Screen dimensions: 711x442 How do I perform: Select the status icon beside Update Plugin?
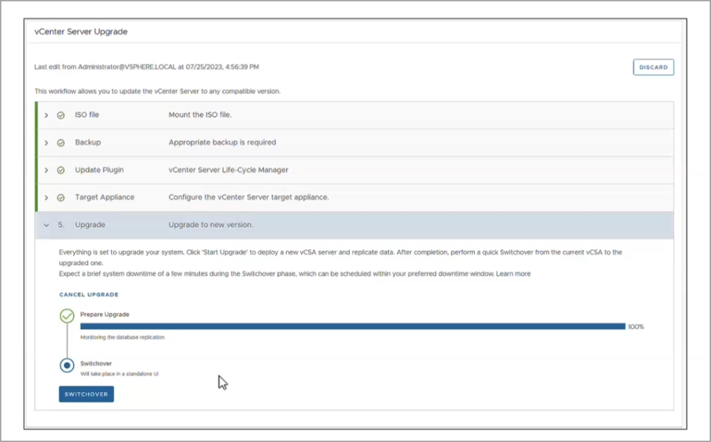(x=61, y=169)
